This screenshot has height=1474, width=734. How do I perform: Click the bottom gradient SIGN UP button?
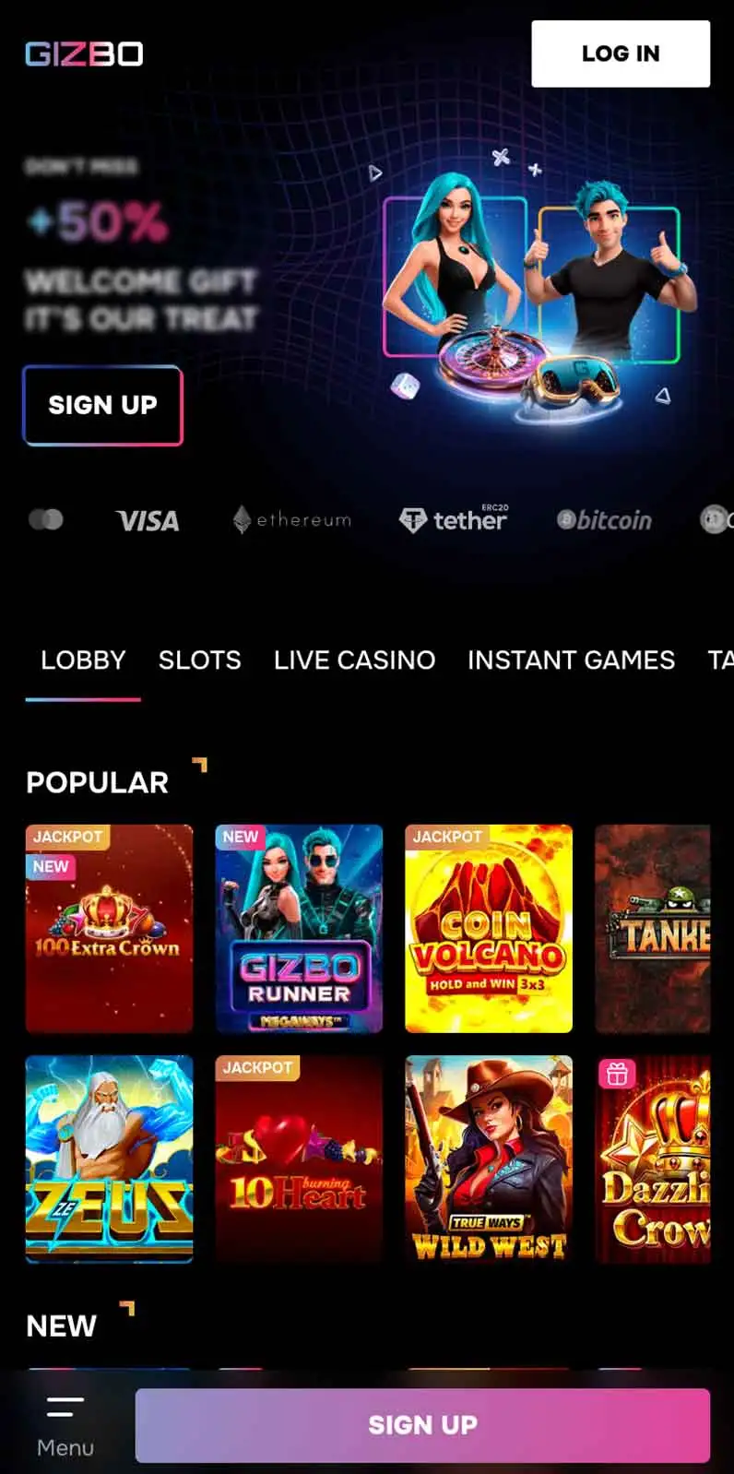point(422,1425)
